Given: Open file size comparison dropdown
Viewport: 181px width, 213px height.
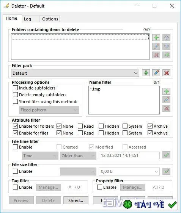Looking at the screenshot, I should click(78, 171).
